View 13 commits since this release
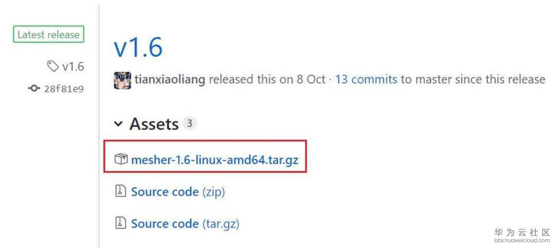Viewport: 557px width, 248px height. (366, 80)
